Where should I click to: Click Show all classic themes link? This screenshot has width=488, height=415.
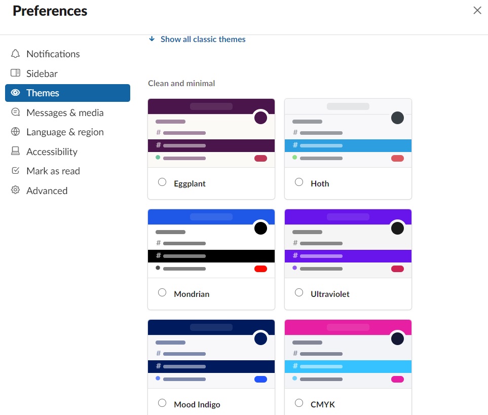click(x=203, y=39)
